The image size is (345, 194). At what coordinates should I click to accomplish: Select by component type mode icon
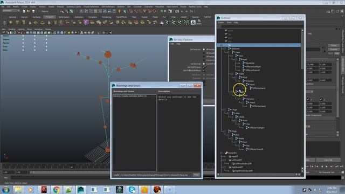pyautogui.click(x=72, y=11)
